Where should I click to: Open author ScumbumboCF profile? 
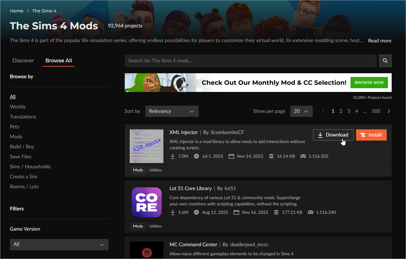(x=227, y=132)
